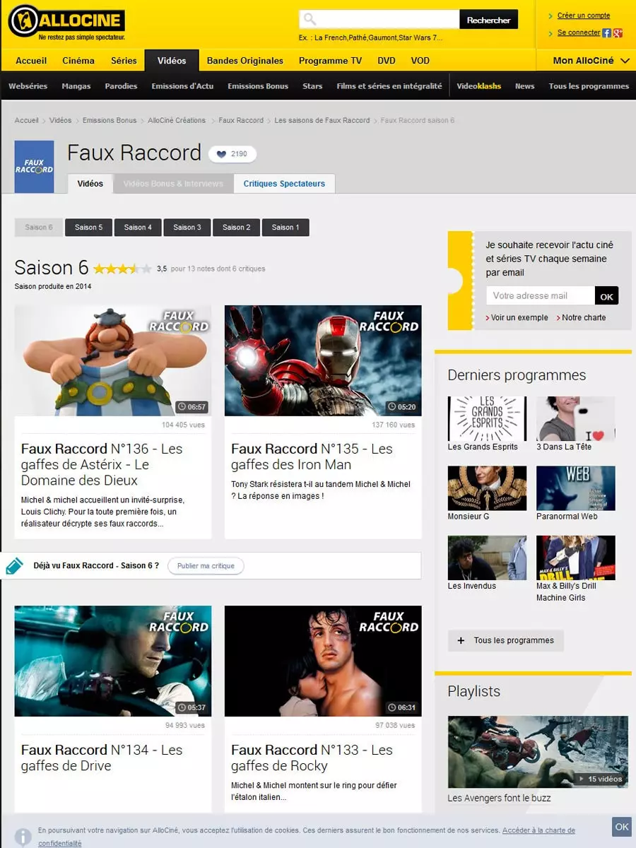Open the Paranormal Web programme thumbnail
Screen dimensions: 636x848
click(x=575, y=488)
